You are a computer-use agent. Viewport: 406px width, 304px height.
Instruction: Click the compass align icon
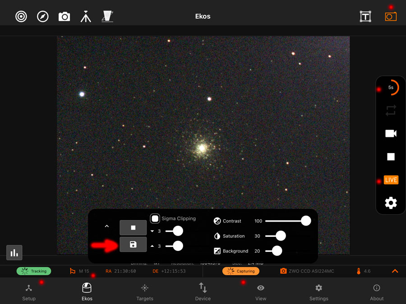[x=43, y=17]
